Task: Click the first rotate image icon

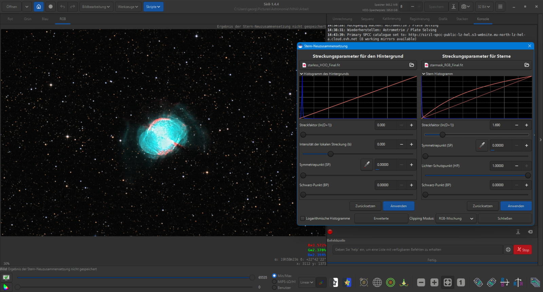Action: [478, 282]
